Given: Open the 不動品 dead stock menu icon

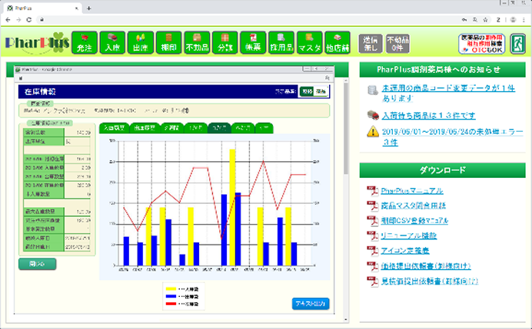Looking at the screenshot, I should [197, 43].
